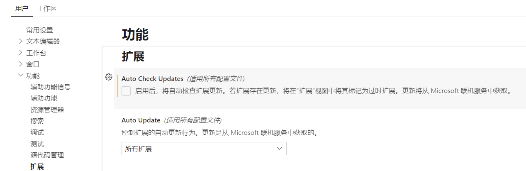This screenshot has height=171, width=526.
Task: Select 扩展 in the settings tree
Action: coord(37,167)
